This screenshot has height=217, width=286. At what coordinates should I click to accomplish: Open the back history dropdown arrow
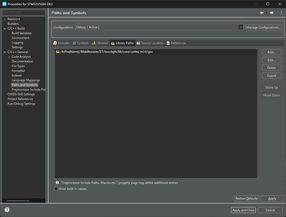(x=267, y=13)
